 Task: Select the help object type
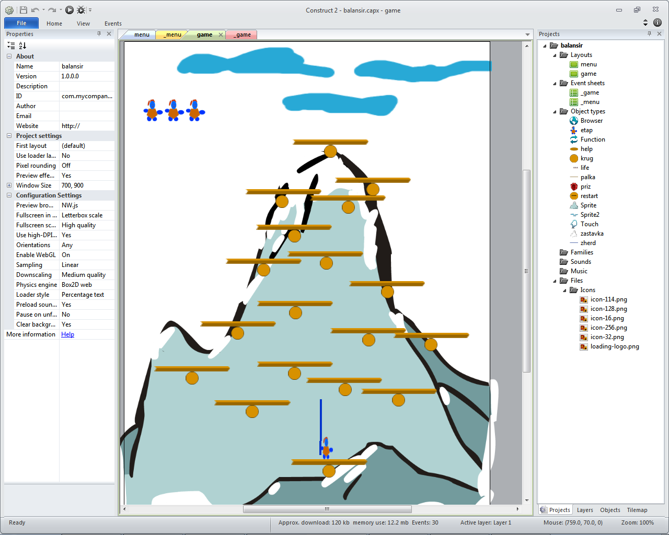(586, 149)
